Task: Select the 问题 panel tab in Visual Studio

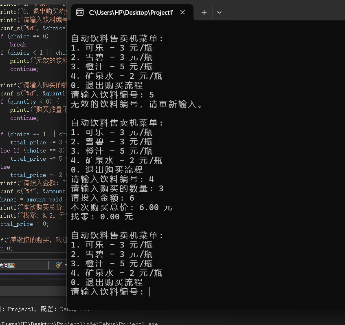Action: click(x=7, y=265)
